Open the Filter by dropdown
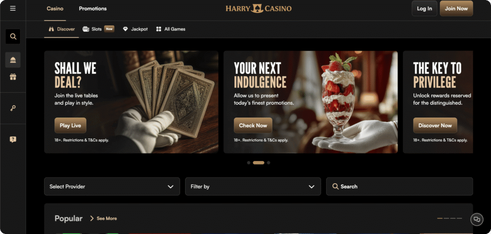Viewport: 491px width, 234px height. click(253, 187)
